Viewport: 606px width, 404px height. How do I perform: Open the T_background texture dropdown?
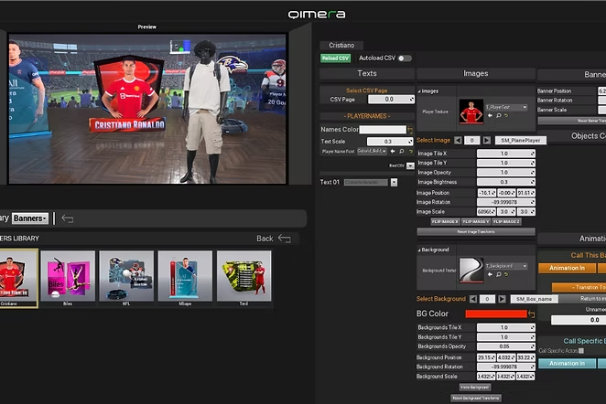pyautogui.click(x=506, y=266)
